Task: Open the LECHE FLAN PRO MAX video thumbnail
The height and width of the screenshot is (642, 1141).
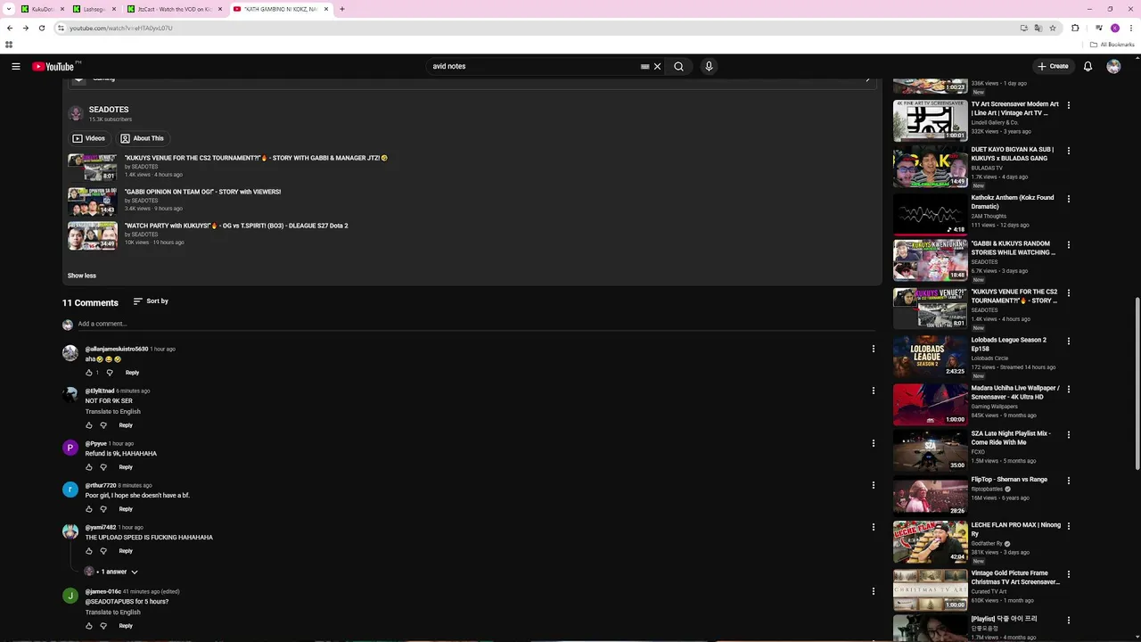Action: coord(930,541)
